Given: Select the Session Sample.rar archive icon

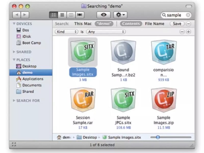Looking at the screenshot, I should point(83,99).
